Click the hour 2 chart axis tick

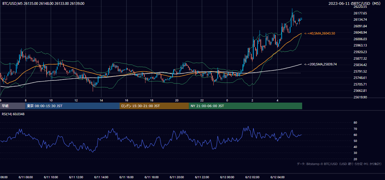[252, 100]
